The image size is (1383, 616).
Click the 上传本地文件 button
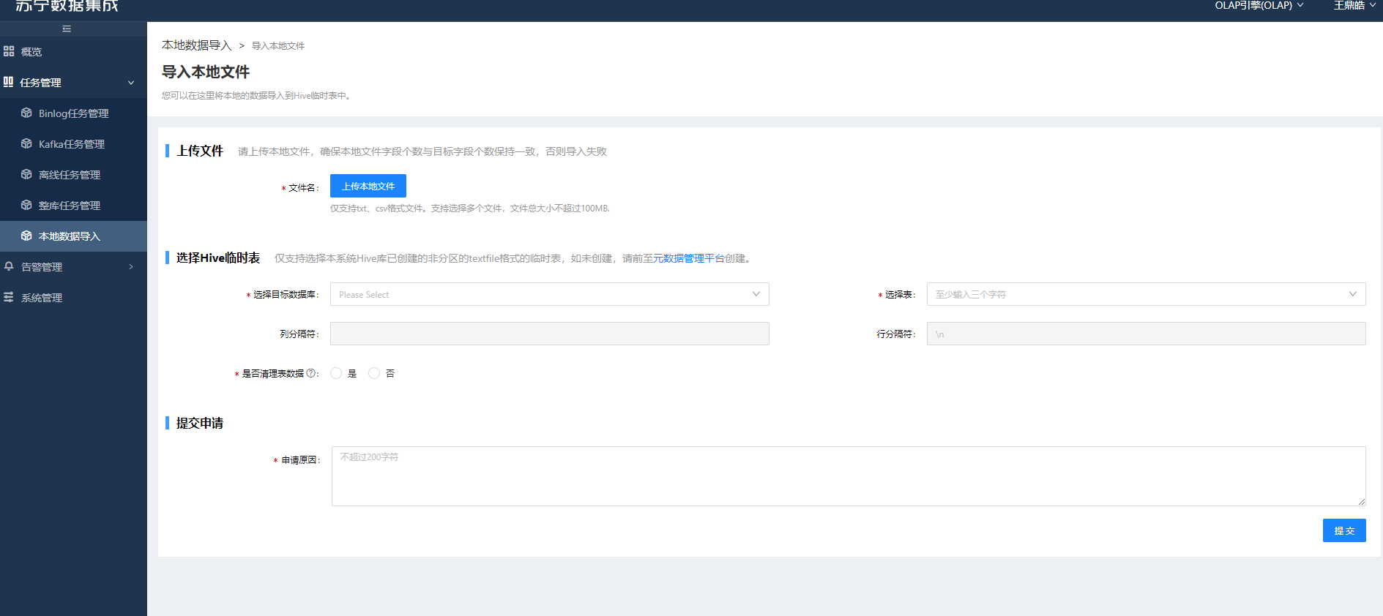368,186
